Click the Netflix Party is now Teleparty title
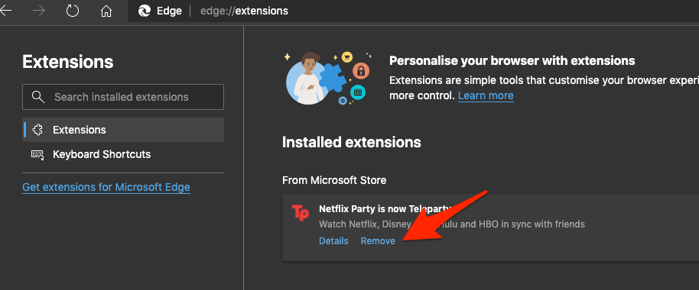699x290 pixels. pos(386,208)
